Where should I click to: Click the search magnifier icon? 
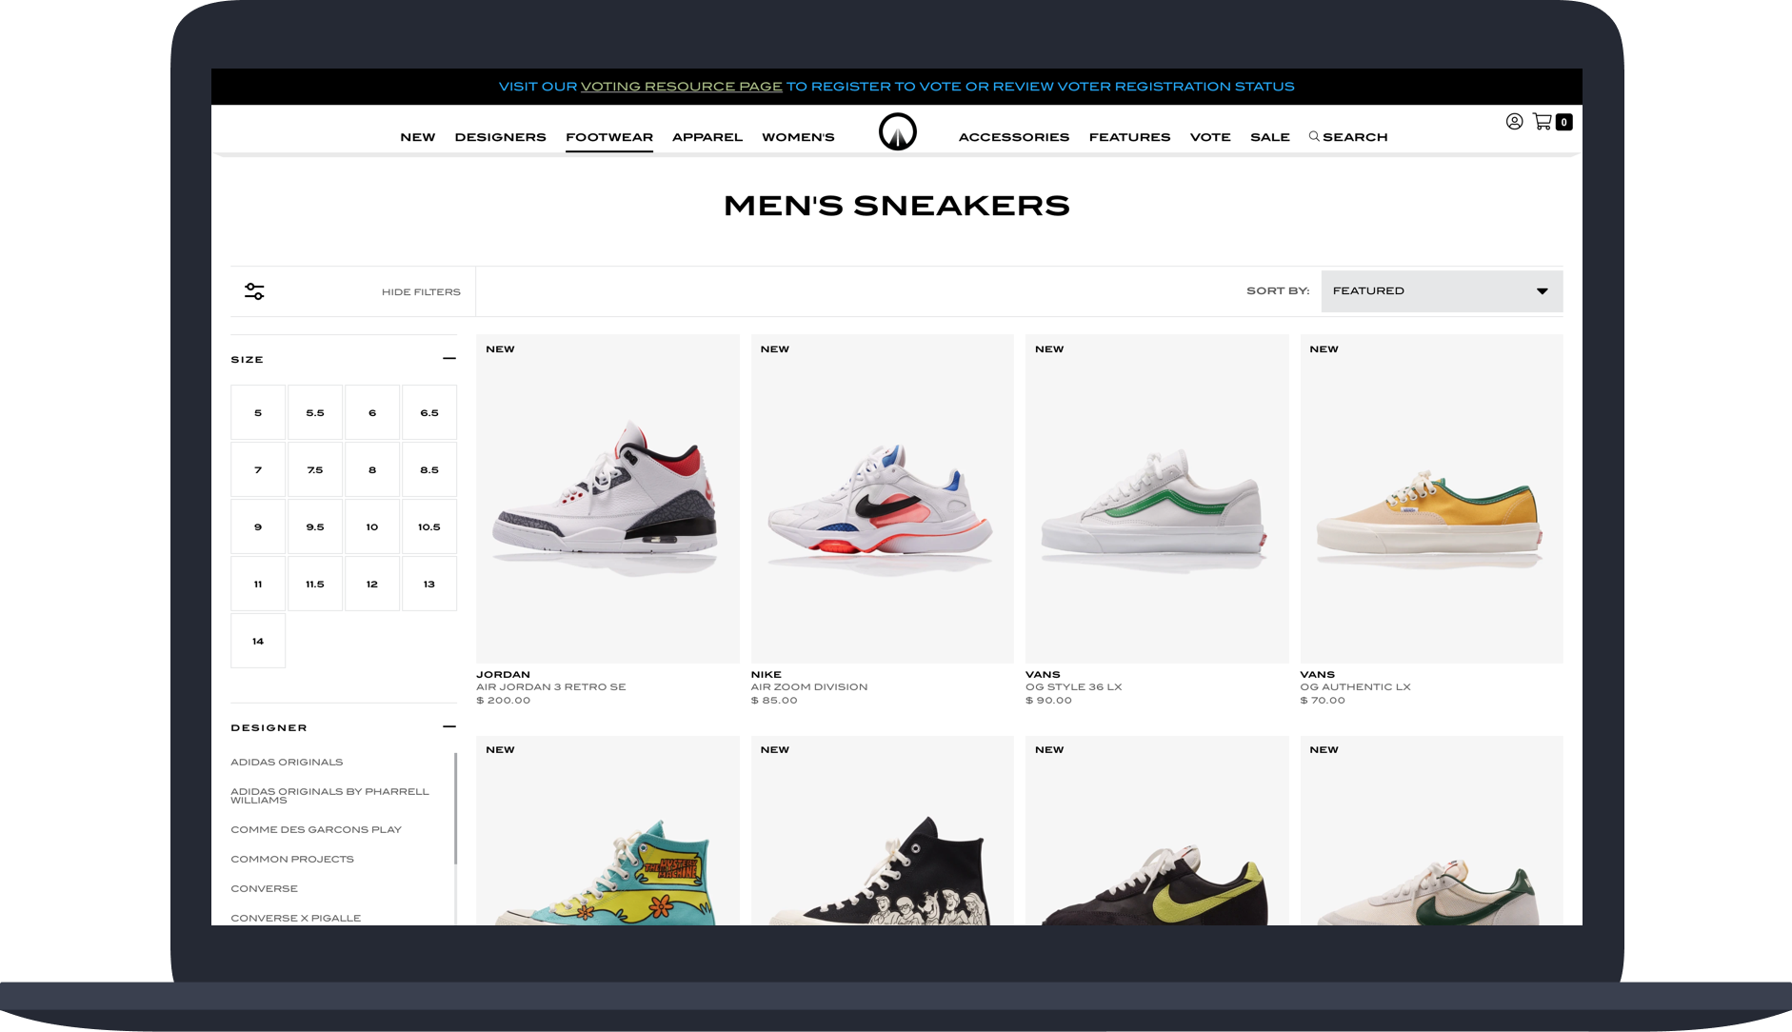[x=1314, y=136]
